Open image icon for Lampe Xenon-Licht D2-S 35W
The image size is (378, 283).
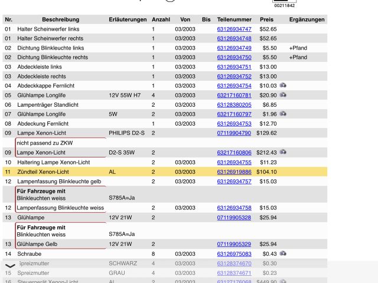pyautogui.click(x=283, y=152)
